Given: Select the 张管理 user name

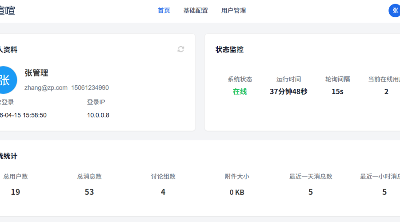Looking at the screenshot, I should point(36,73).
